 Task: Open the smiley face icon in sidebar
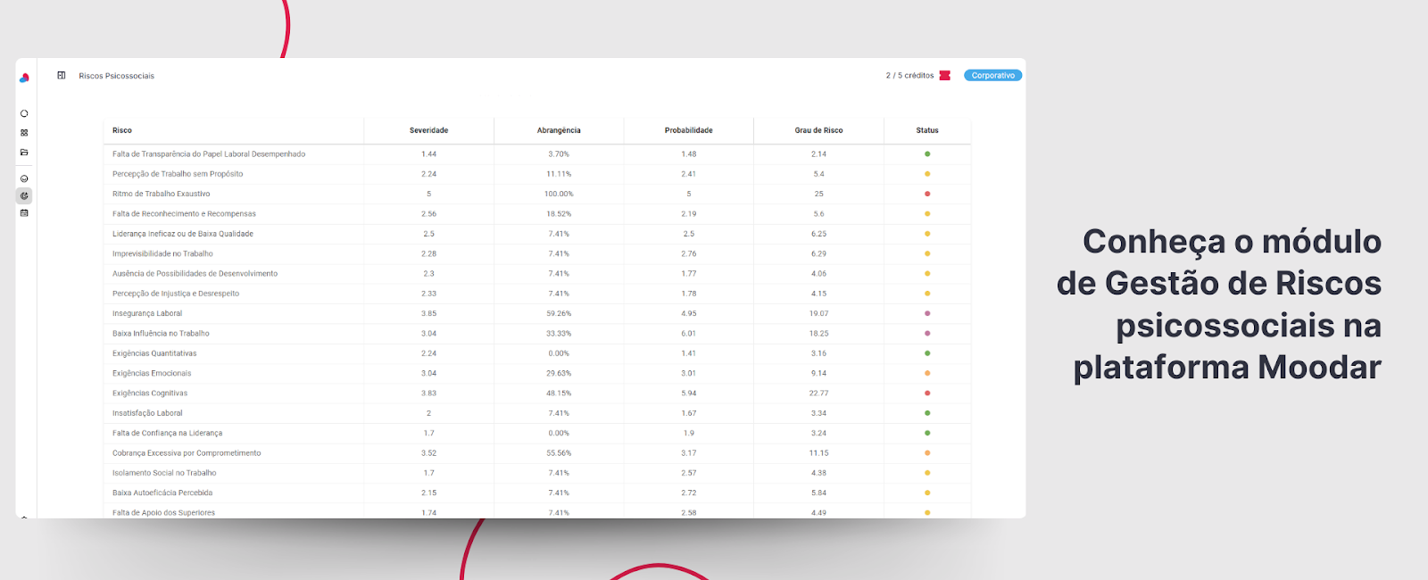(x=24, y=178)
